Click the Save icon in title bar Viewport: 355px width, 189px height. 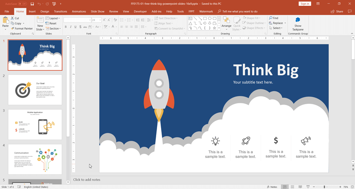[x=32, y=4]
